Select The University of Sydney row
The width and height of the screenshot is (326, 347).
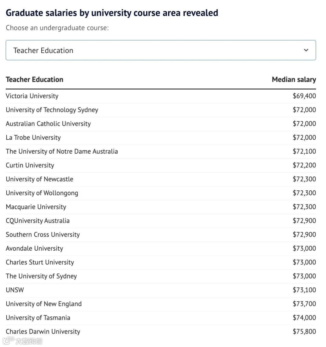tap(41, 276)
